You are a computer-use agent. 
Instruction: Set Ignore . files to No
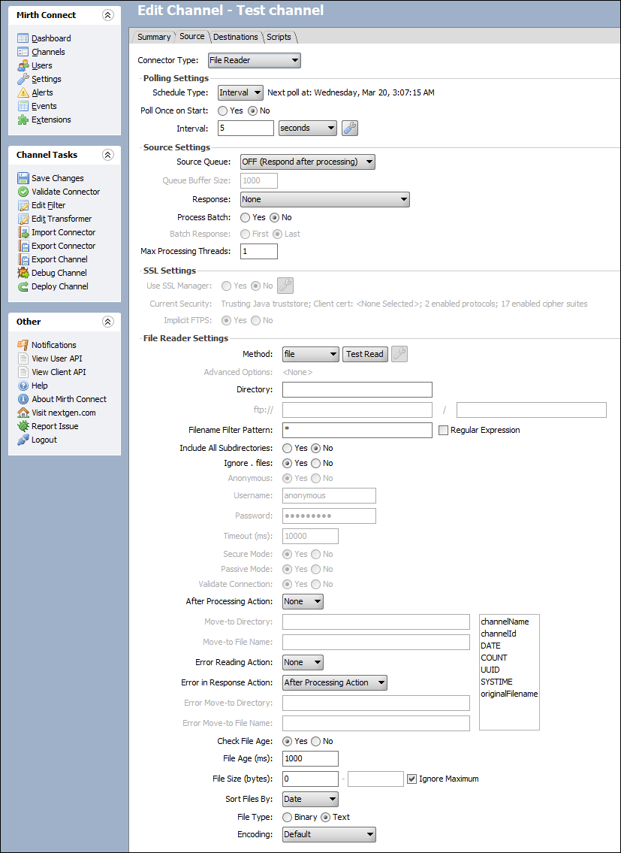click(316, 464)
